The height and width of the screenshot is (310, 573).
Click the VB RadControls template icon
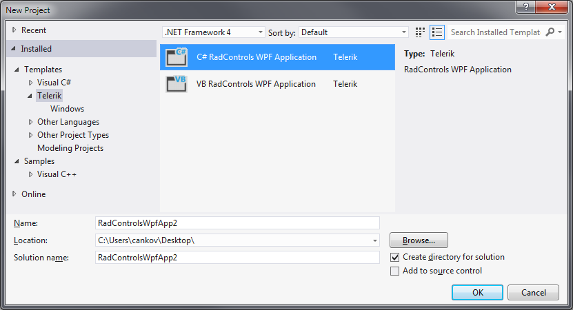coord(177,84)
